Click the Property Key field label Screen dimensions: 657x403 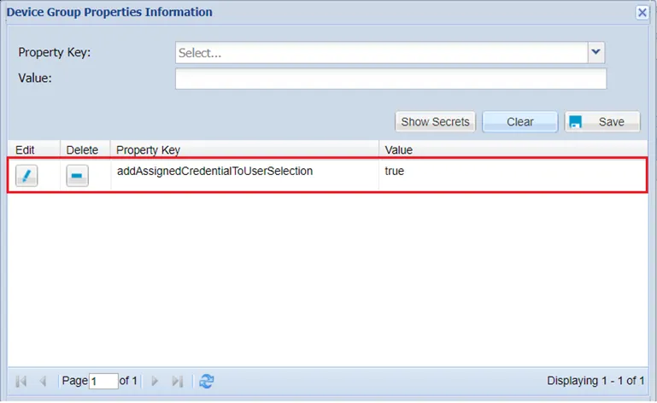coord(55,53)
